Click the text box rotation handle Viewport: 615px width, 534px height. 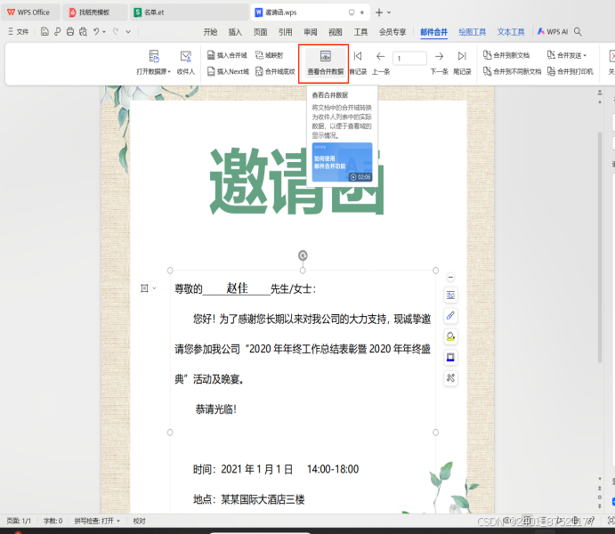pos(303,255)
